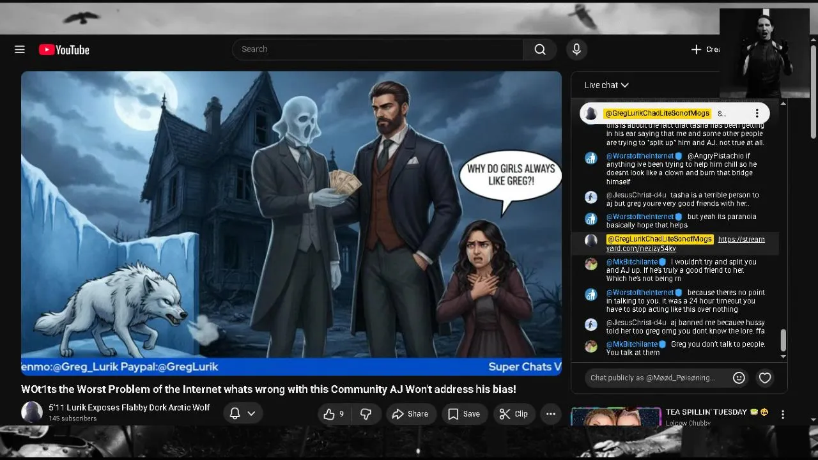The image size is (818, 460).
Task: Click the video title text
Action: click(x=268, y=389)
